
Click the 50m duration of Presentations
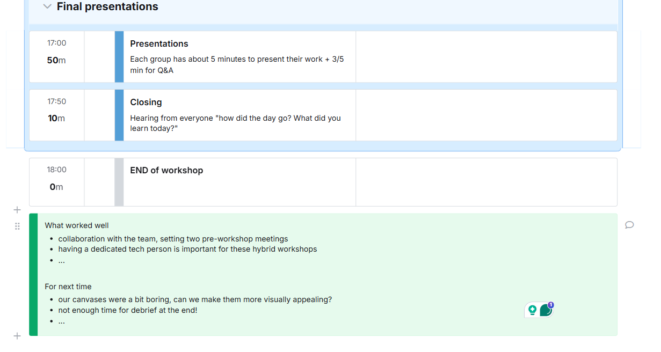pos(56,60)
